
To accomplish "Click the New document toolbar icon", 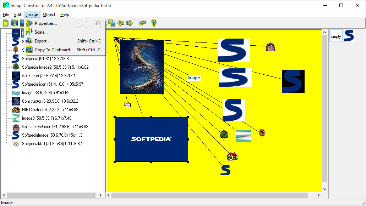I will point(6,23).
